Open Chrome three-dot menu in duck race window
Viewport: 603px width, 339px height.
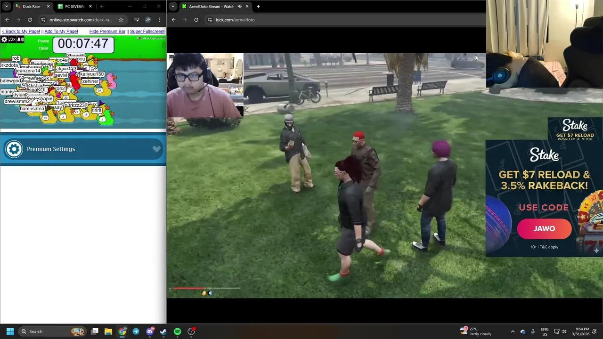pos(159,20)
